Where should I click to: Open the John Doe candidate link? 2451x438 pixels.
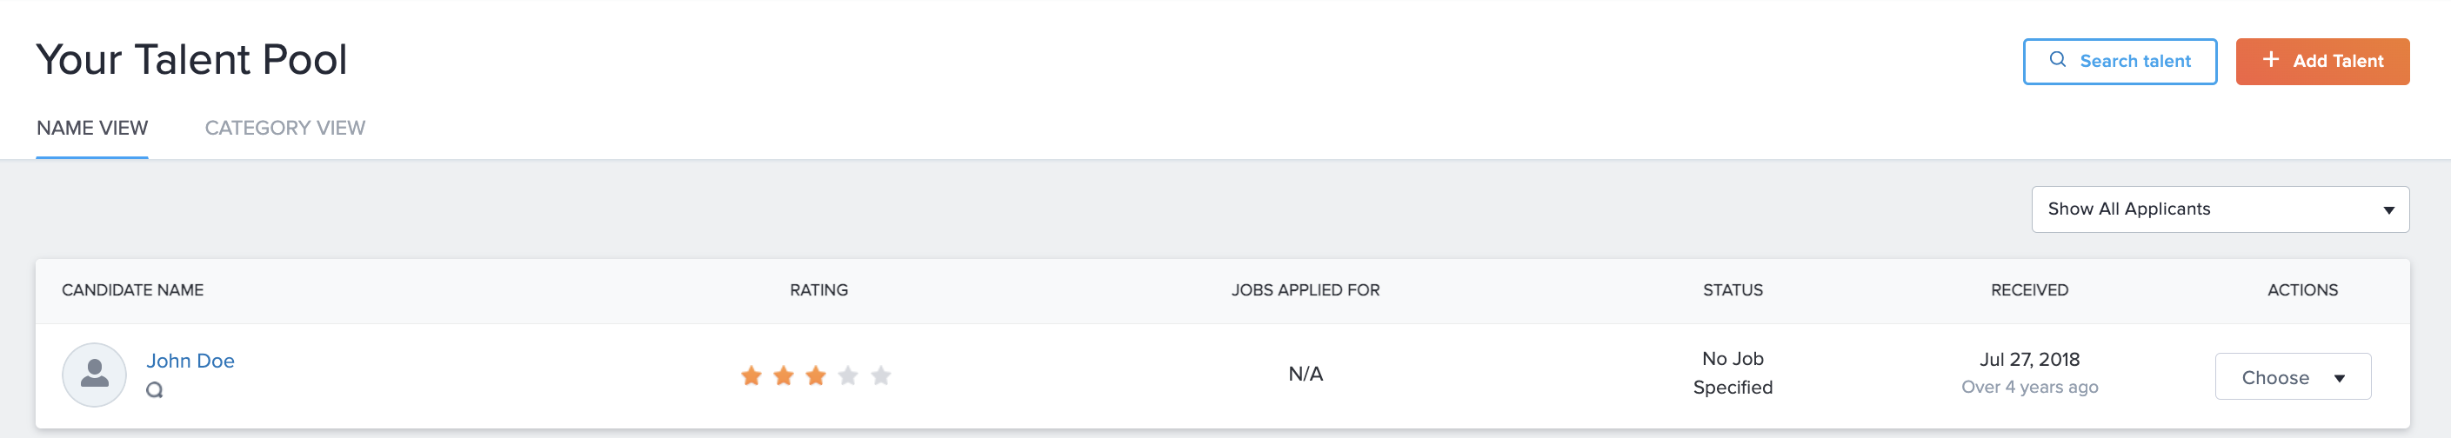pyautogui.click(x=190, y=361)
